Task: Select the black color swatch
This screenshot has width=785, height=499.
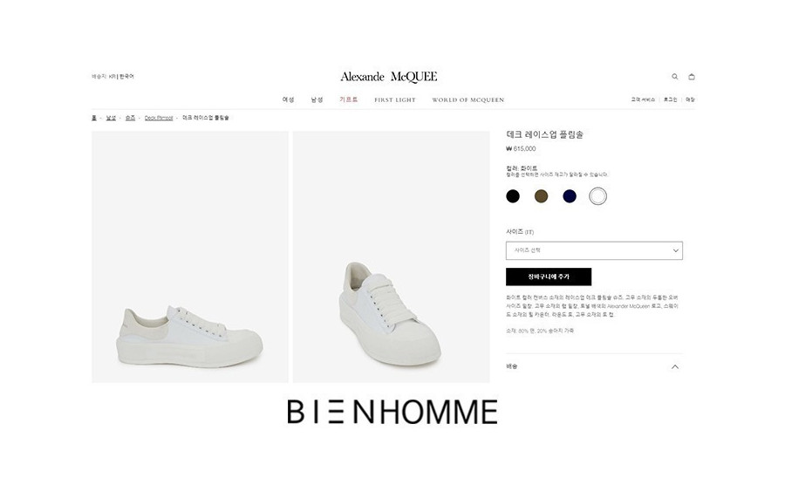Action: click(x=513, y=196)
